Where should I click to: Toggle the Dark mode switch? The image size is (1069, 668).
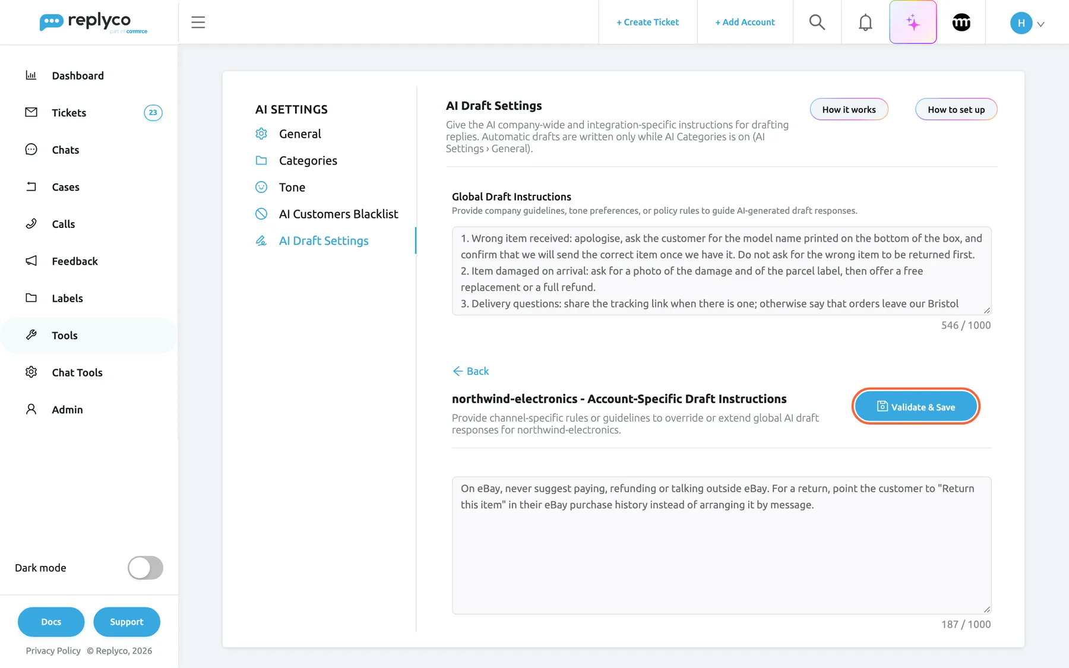pyautogui.click(x=146, y=568)
